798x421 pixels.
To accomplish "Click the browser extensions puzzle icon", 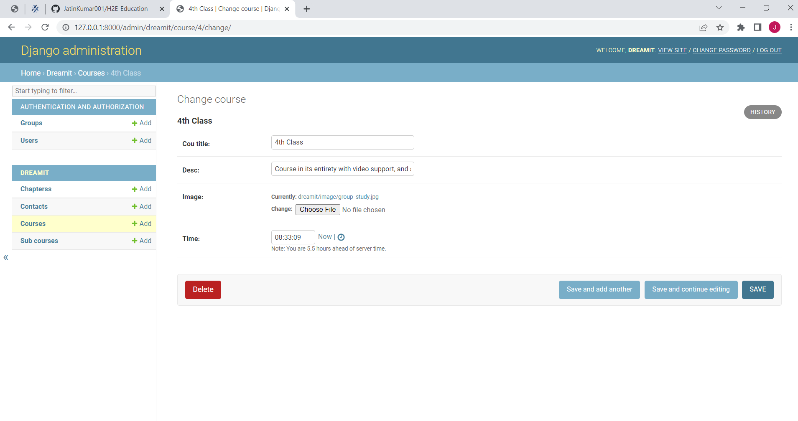I will click(740, 27).
